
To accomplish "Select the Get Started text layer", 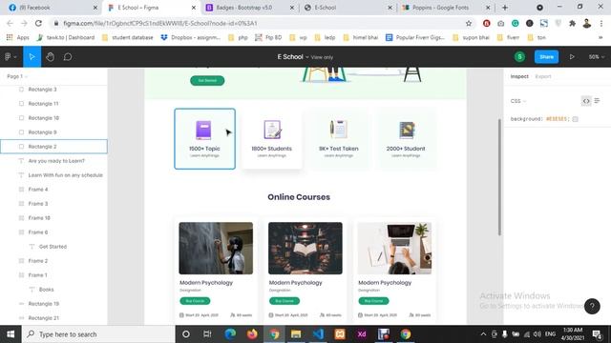I will 53,247.
